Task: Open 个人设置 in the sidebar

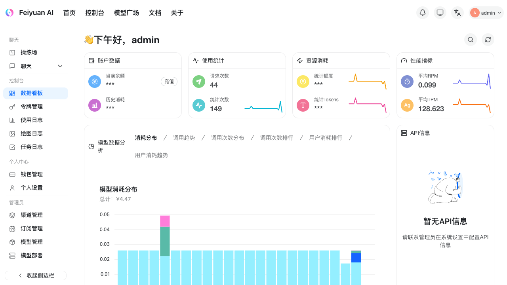Action: [x=36, y=188]
